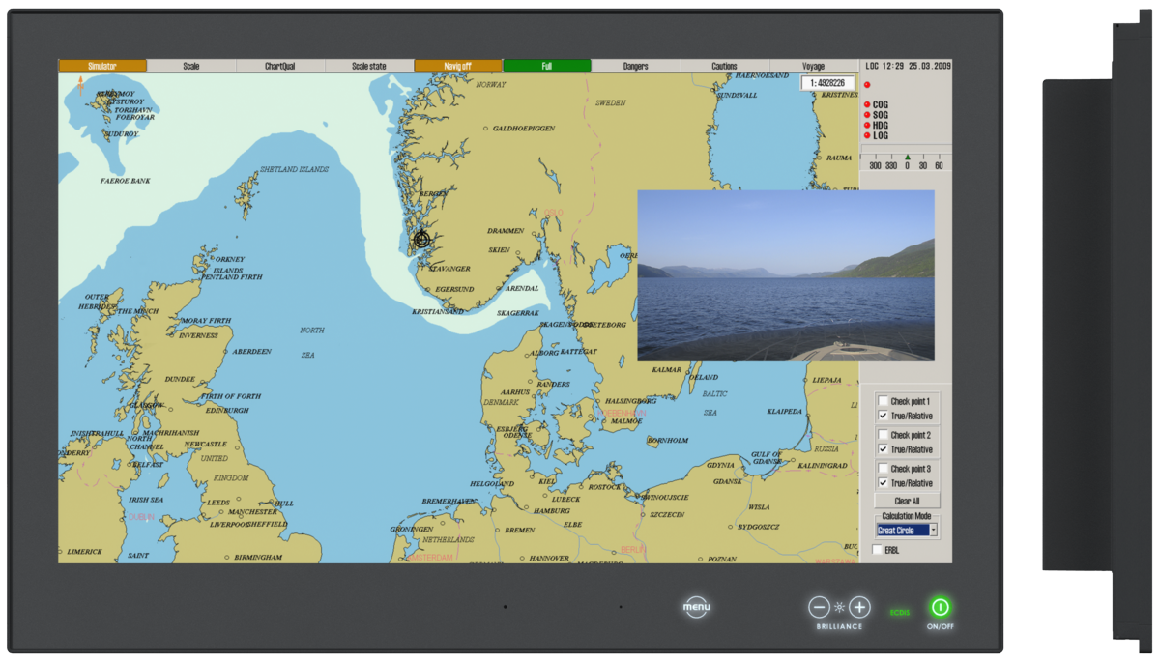Viewport: 1160px width, 662px height.
Task: Click the 1:4928226 chart scale field
Action: pos(827,83)
